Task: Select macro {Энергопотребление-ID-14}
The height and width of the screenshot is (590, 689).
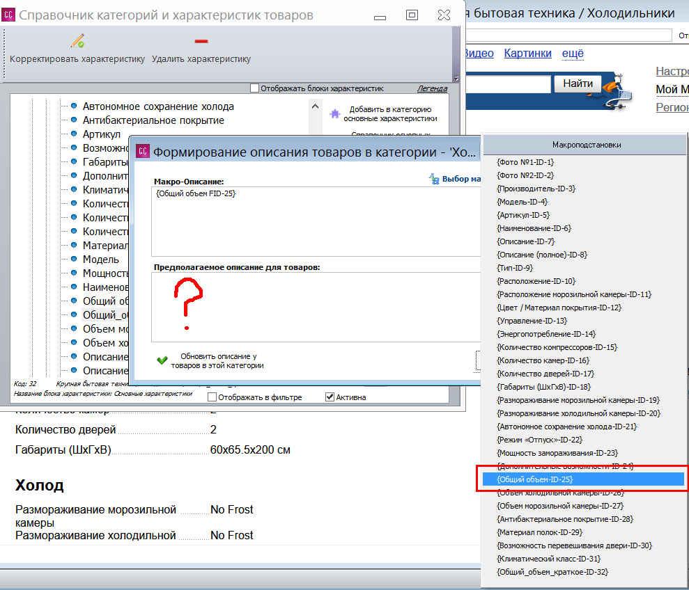Action: point(546,334)
